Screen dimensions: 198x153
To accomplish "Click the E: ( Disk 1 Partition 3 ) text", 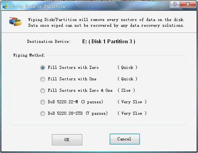I will click(x=109, y=42).
